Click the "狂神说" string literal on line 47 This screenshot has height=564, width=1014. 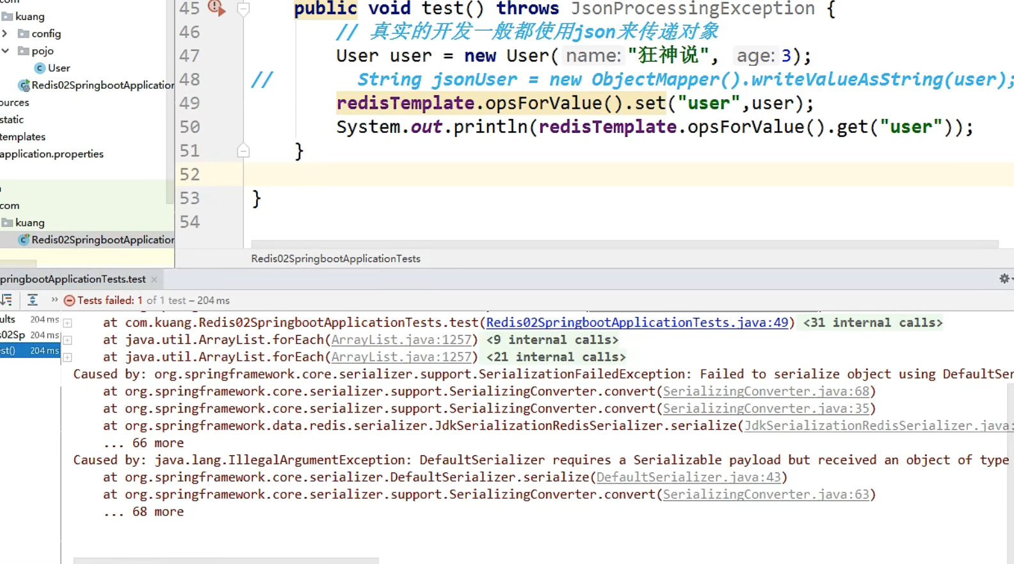point(668,56)
